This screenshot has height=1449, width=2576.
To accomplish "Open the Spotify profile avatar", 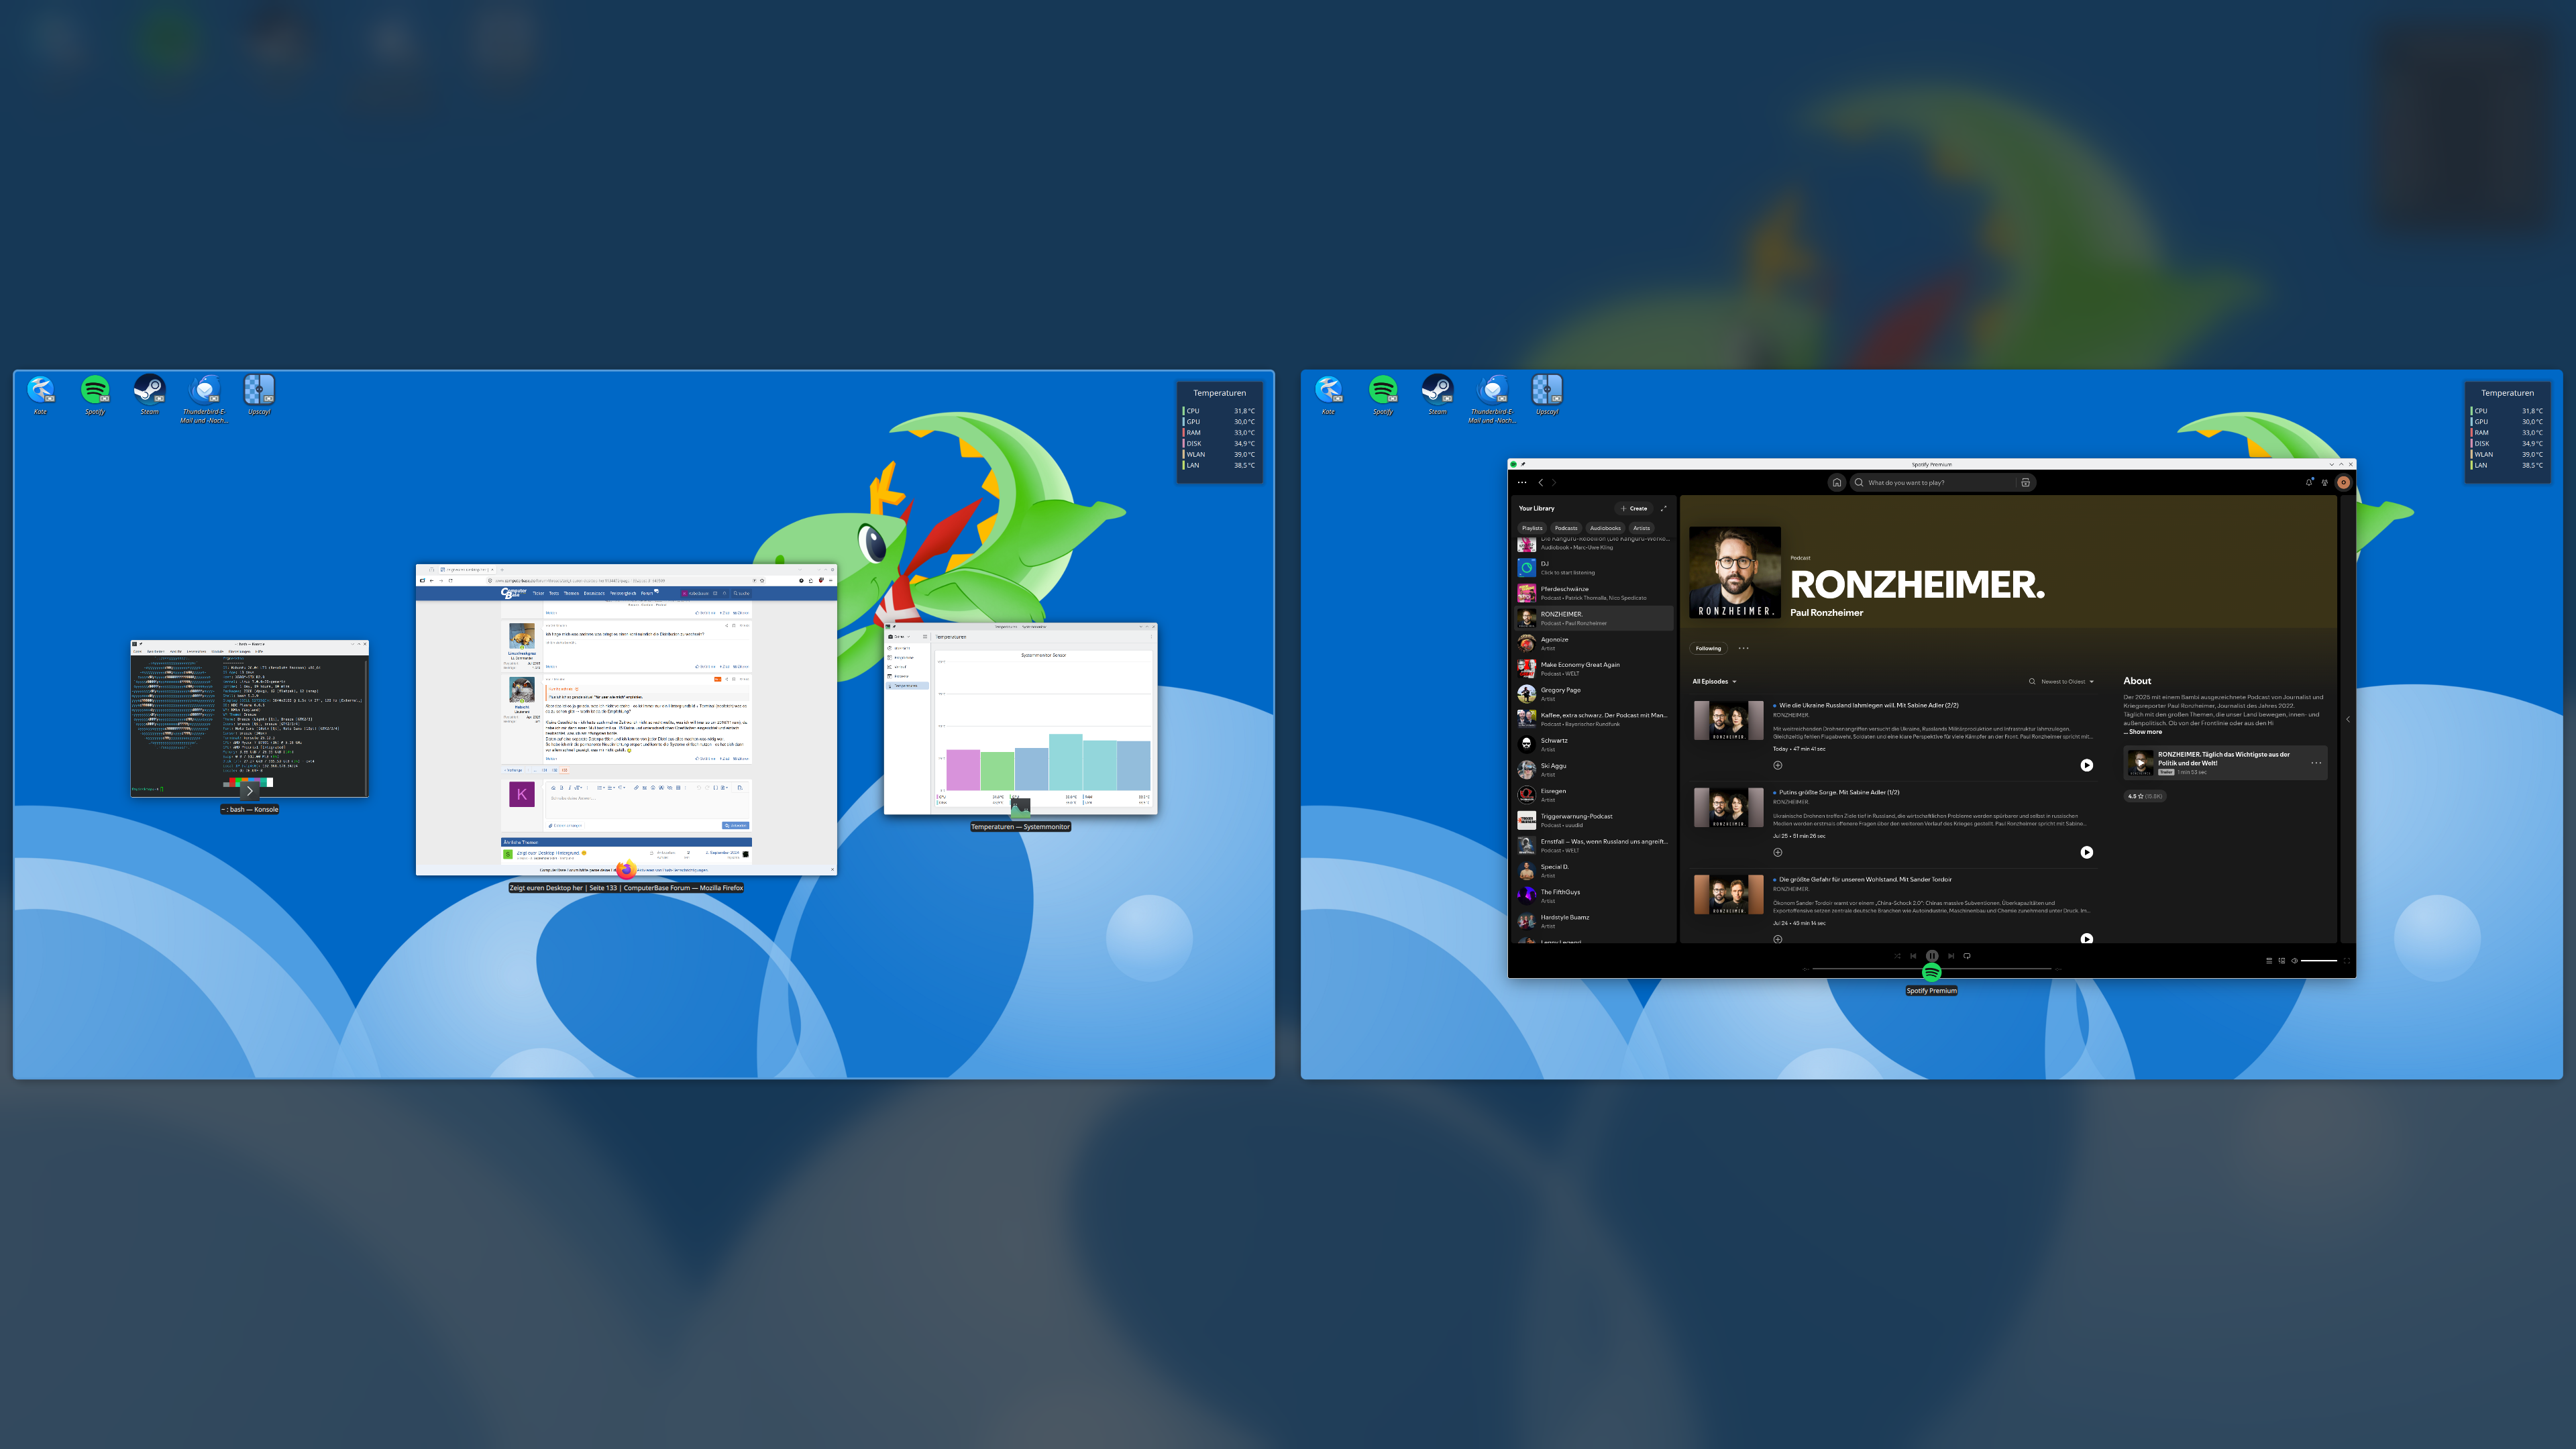I will point(2343,482).
